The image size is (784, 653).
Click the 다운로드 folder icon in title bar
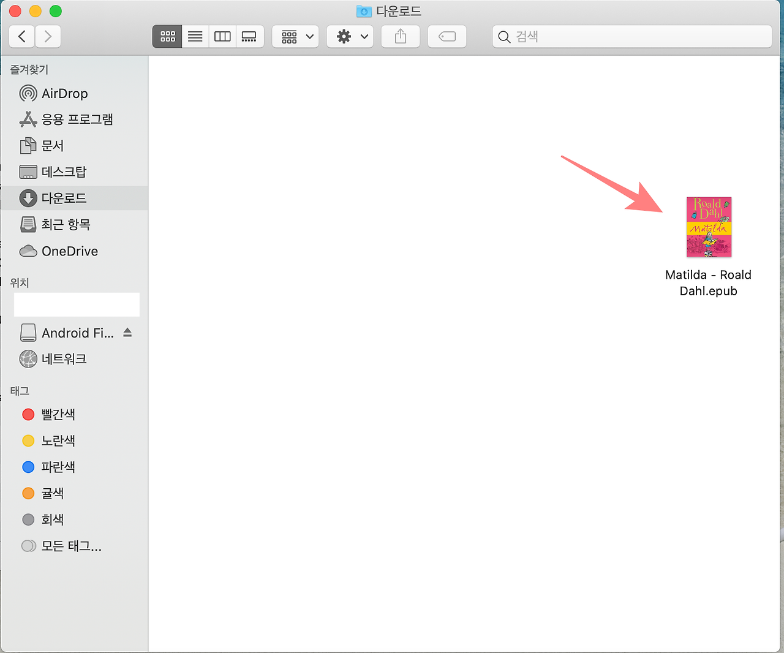[x=364, y=11]
